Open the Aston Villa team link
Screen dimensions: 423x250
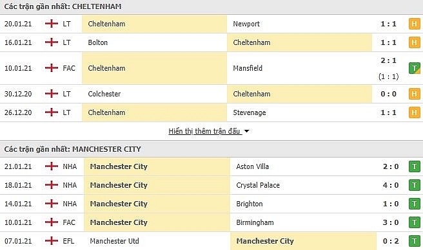click(253, 166)
